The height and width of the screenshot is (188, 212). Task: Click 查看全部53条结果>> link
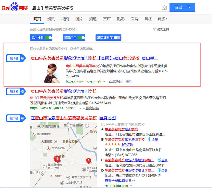[120, 181]
